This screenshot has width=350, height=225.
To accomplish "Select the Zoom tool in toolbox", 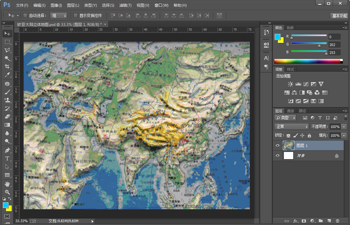I will click(7, 192).
